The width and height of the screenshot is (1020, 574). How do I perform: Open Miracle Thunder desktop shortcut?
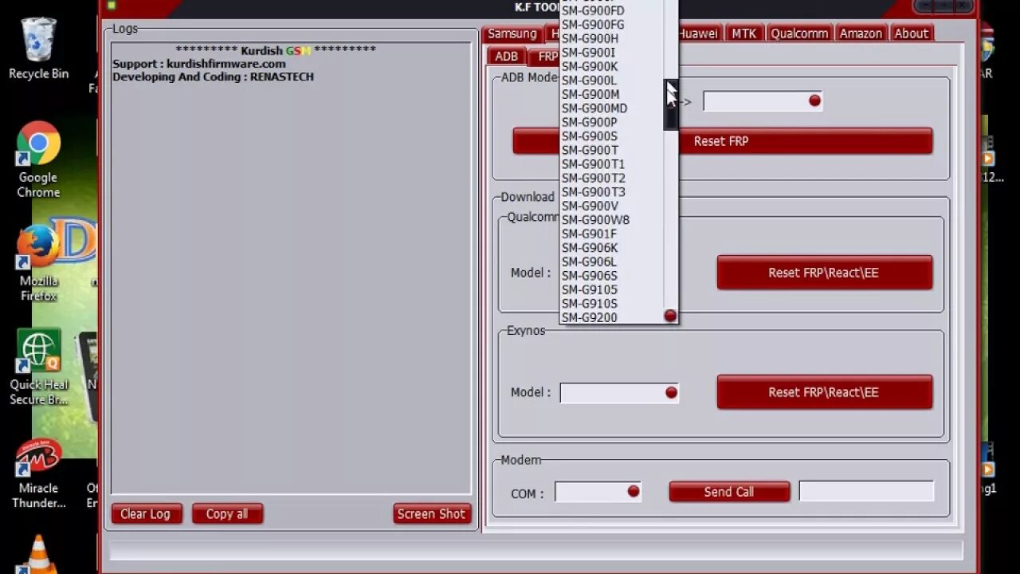(x=38, y=473)
